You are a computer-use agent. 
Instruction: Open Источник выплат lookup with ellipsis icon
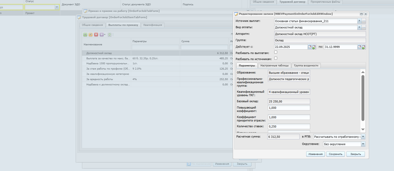pyautogui.click(x=364, y=21)
